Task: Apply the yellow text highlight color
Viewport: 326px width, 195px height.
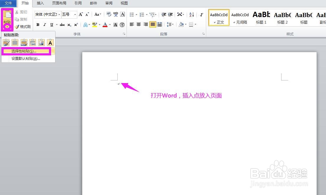Action: [x=95, y=25]
